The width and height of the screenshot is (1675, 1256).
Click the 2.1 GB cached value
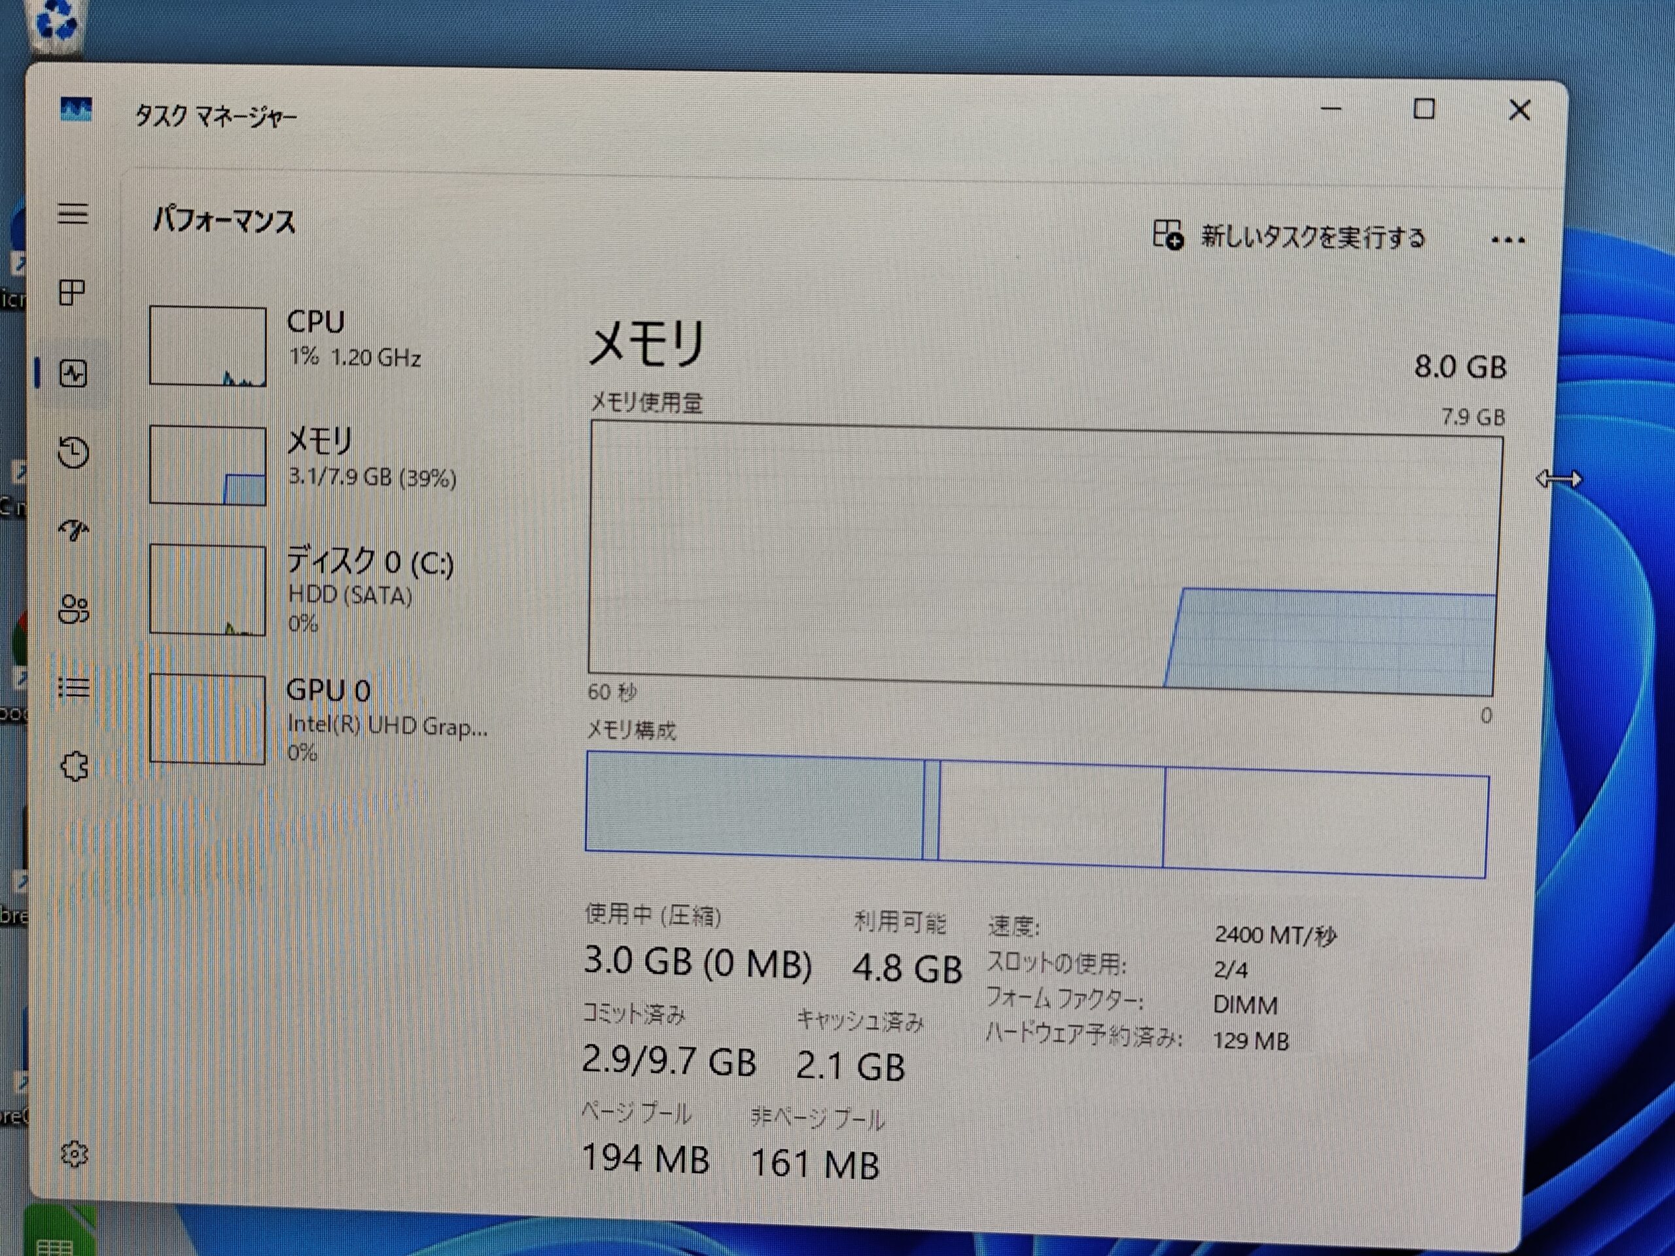[x=850, y=1067]
